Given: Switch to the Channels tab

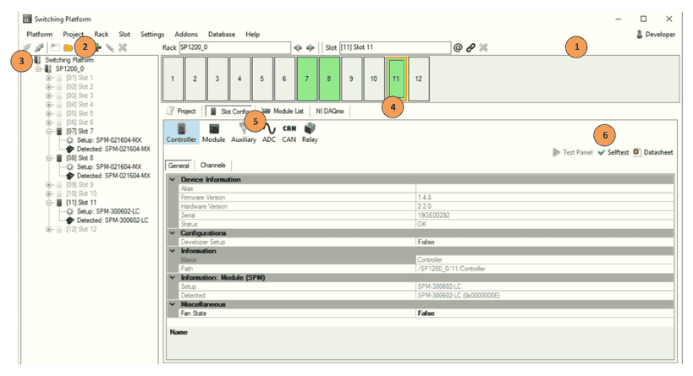Looking at the screenshot, I should coord(212,165).
